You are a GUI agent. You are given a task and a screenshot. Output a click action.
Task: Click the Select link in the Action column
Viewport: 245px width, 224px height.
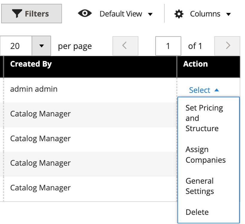pos(199,90)
